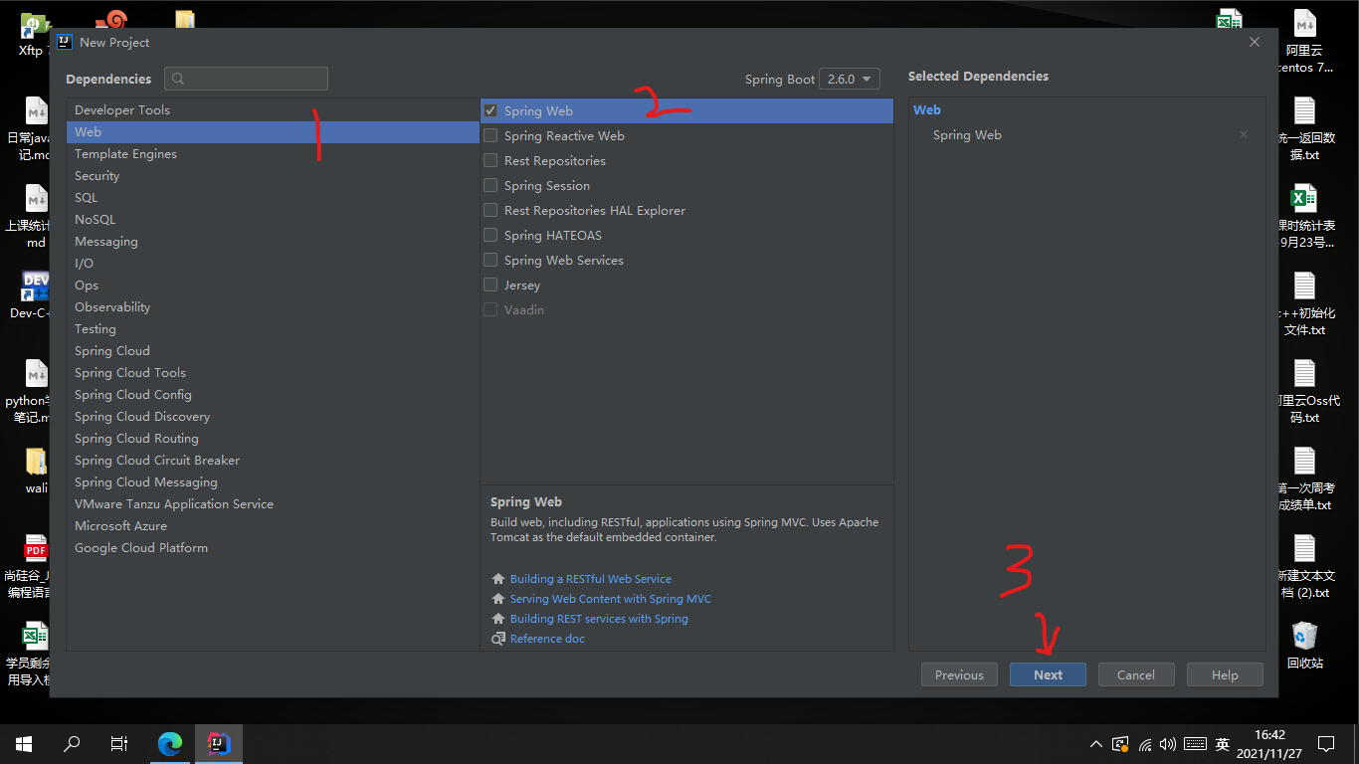Tick Spring Web Services checkbox
Image resolution: width=1359 pixels, height=764 pixels.
(490, 260)
